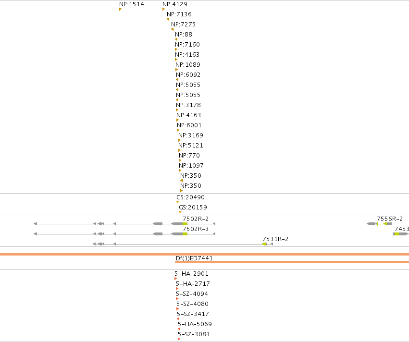The height and width of the screenshot is (342, 409).
Task: Click the NP:5121 insertion label
Action: (191, 145)
